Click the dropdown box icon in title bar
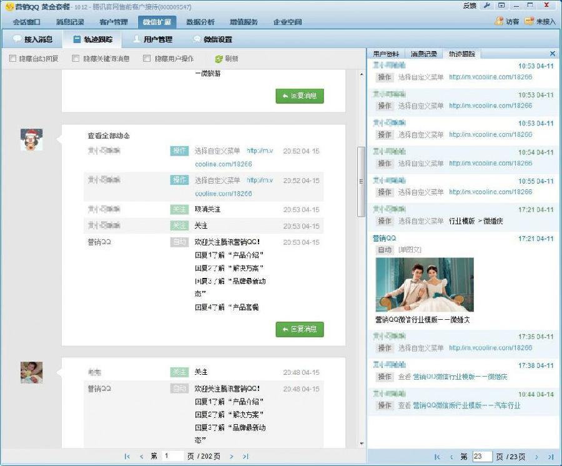The height and width of the screenshot is (466, 562). 501,6
